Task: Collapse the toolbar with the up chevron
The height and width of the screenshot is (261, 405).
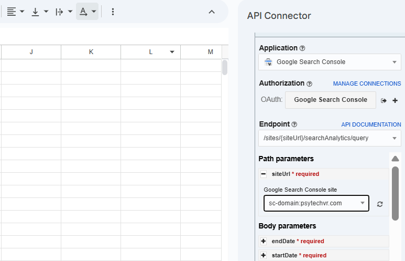Action: pyautogui.click(x=212, y=12)
